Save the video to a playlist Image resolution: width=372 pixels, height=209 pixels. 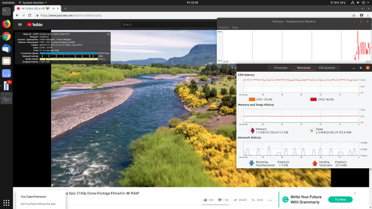257,200
